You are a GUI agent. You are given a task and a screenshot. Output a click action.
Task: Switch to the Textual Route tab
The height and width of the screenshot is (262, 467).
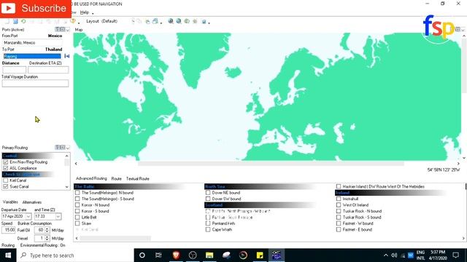(x=138, y=179)
